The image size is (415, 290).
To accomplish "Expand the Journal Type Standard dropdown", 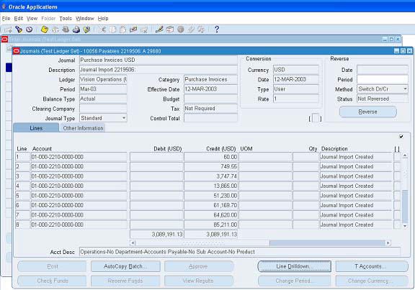I will coord(124,118).
